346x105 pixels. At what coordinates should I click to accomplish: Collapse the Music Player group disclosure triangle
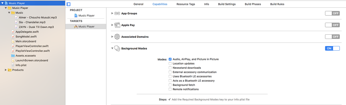pos(6,8)
